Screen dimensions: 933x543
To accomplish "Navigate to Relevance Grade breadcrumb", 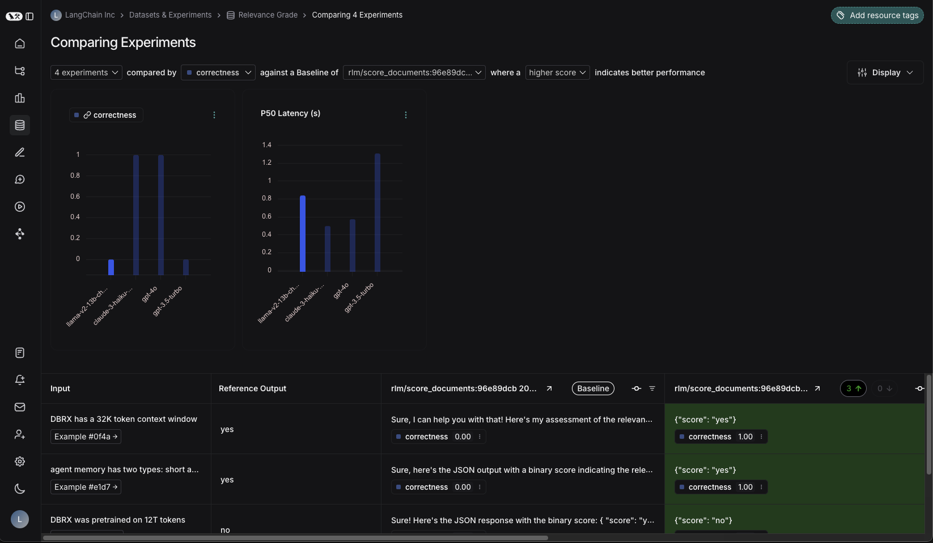I will click(x=268, y=15).
